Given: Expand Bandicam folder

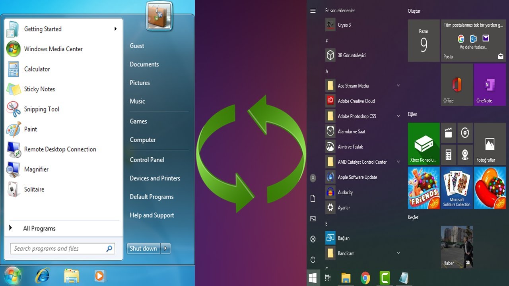Looking at the screenshot, I should pyautogui.click(x=398, y=253).
